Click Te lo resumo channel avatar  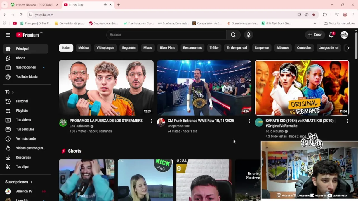[x=259, y=123]
